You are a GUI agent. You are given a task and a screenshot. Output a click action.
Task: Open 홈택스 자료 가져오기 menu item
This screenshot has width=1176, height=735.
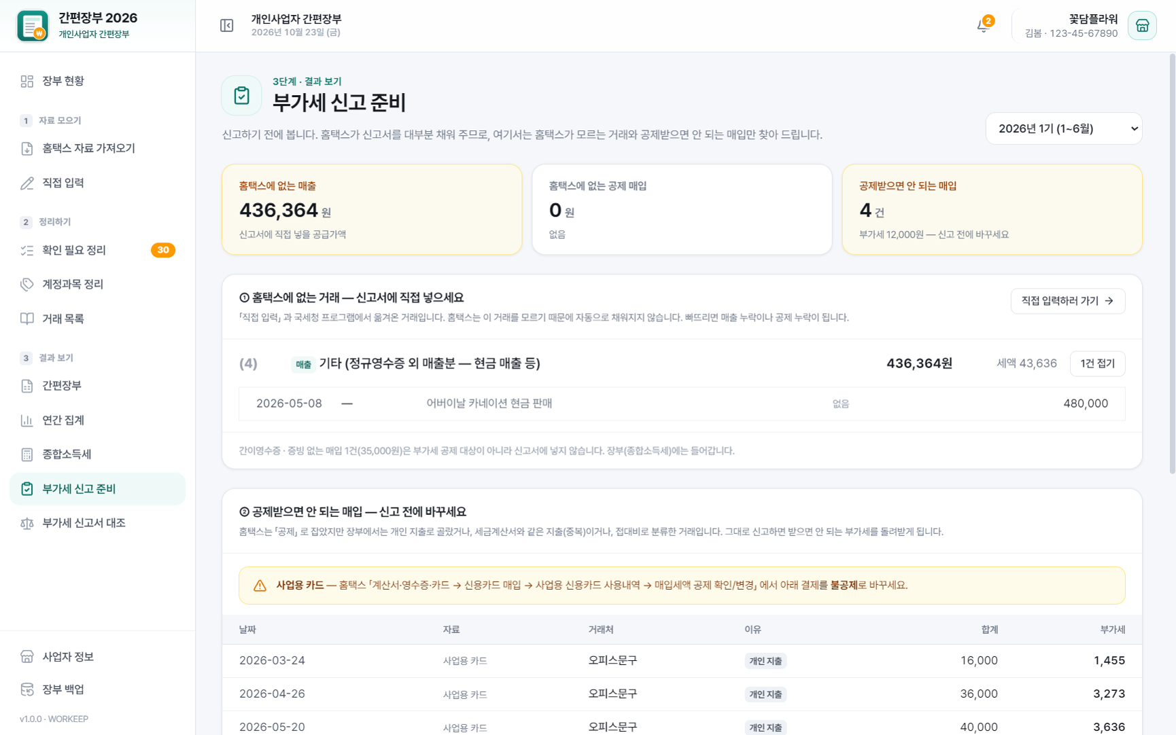[98, 149]
